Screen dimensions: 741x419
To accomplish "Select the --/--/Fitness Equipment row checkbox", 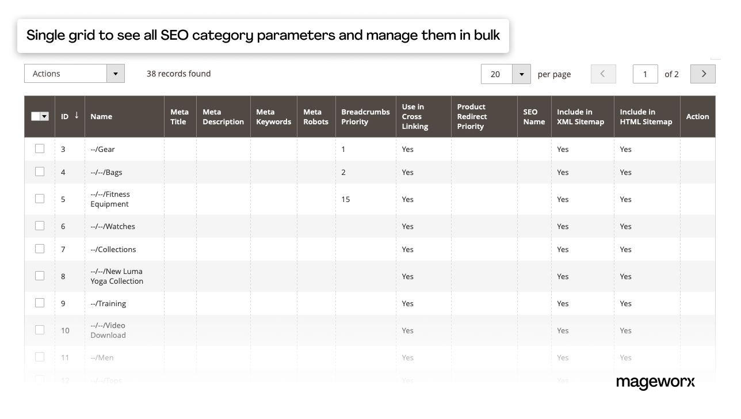I will pos(40,199).
